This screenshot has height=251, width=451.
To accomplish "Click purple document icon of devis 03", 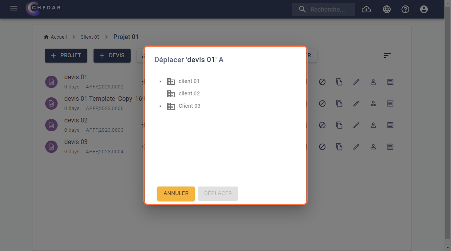I will (51, 147).
